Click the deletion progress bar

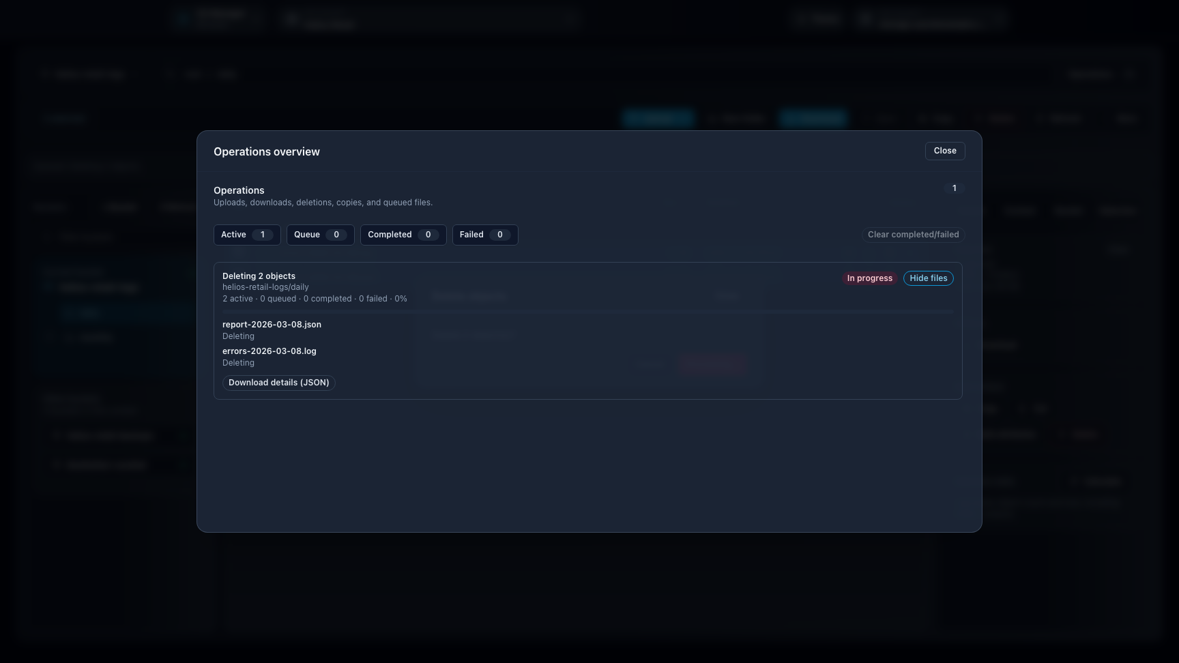tap(588, 312)
